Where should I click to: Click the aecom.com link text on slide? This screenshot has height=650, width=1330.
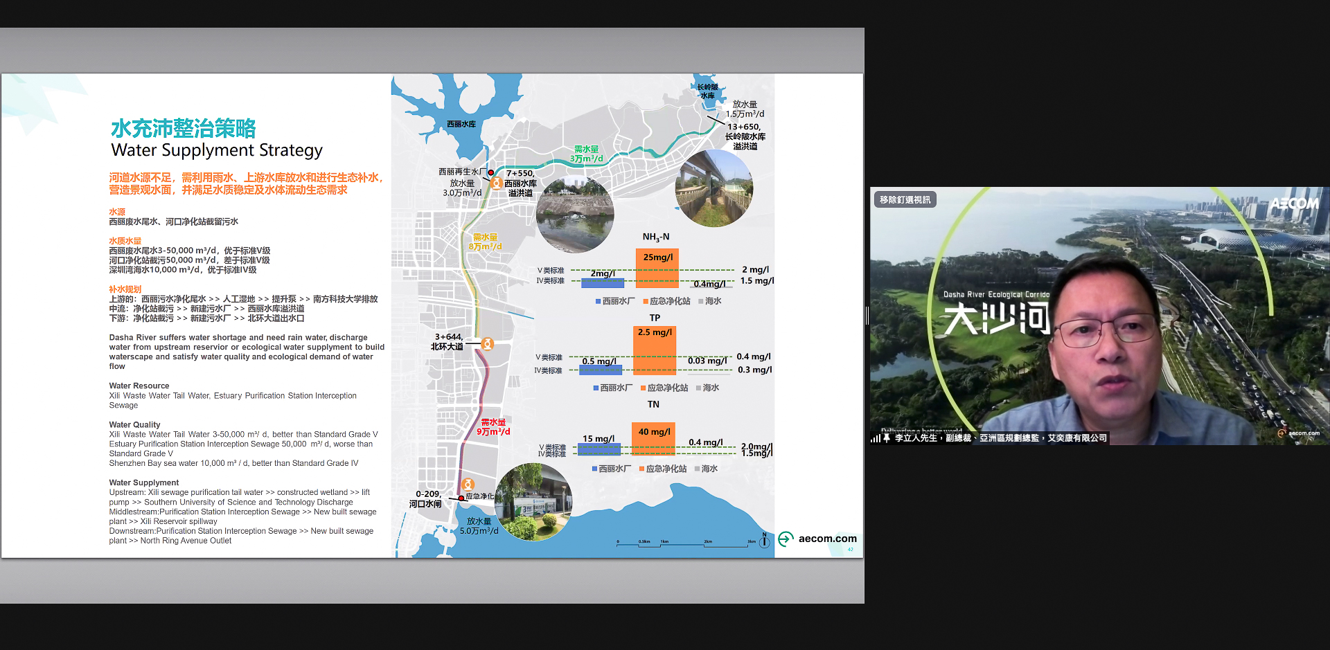(x=827, y=539)
